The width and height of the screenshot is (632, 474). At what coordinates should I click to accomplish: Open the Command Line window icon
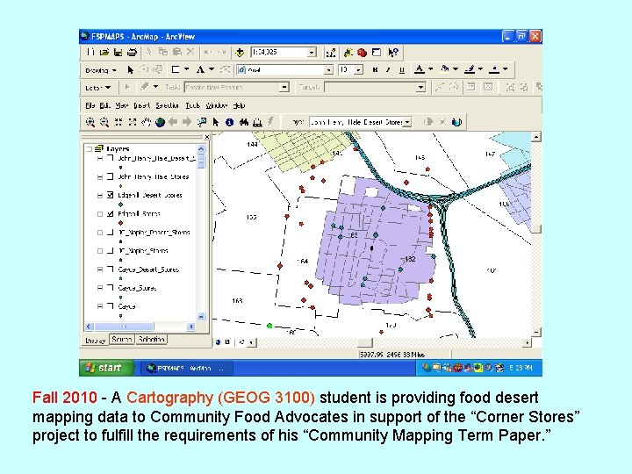[x=376, y=53]
